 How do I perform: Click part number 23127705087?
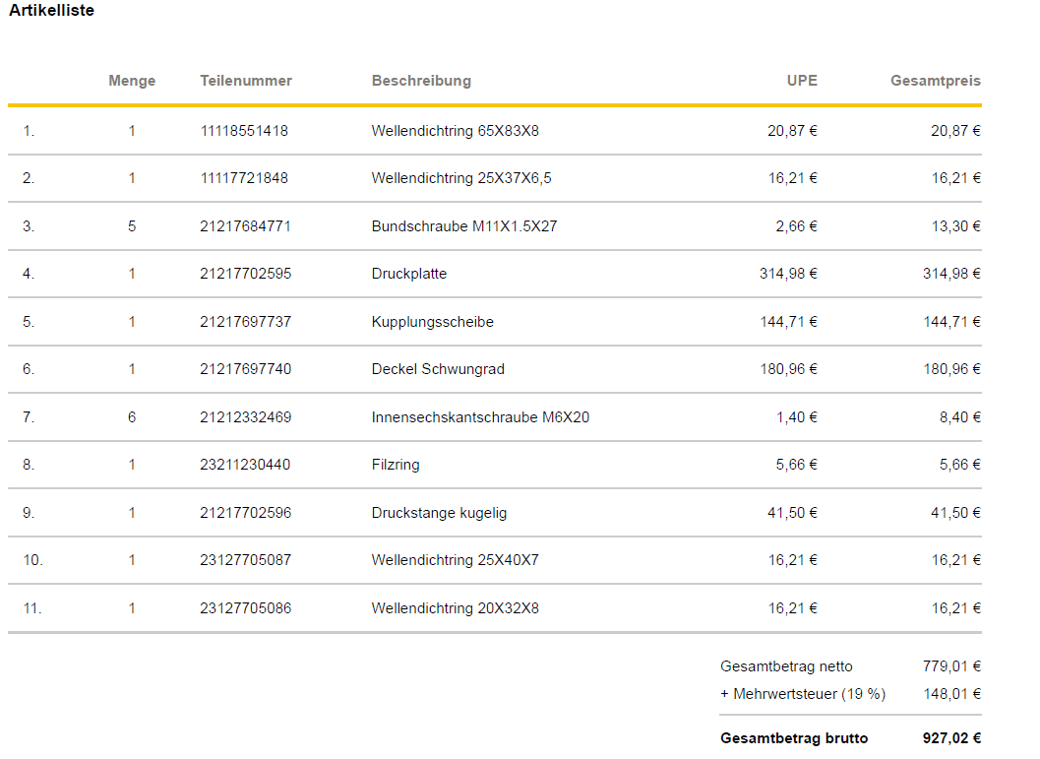coord(246,560)
